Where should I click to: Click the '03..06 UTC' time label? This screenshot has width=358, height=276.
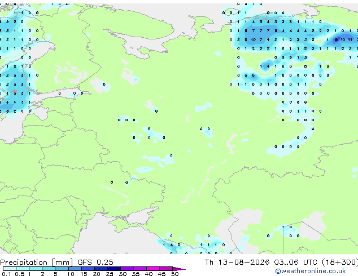296,262
